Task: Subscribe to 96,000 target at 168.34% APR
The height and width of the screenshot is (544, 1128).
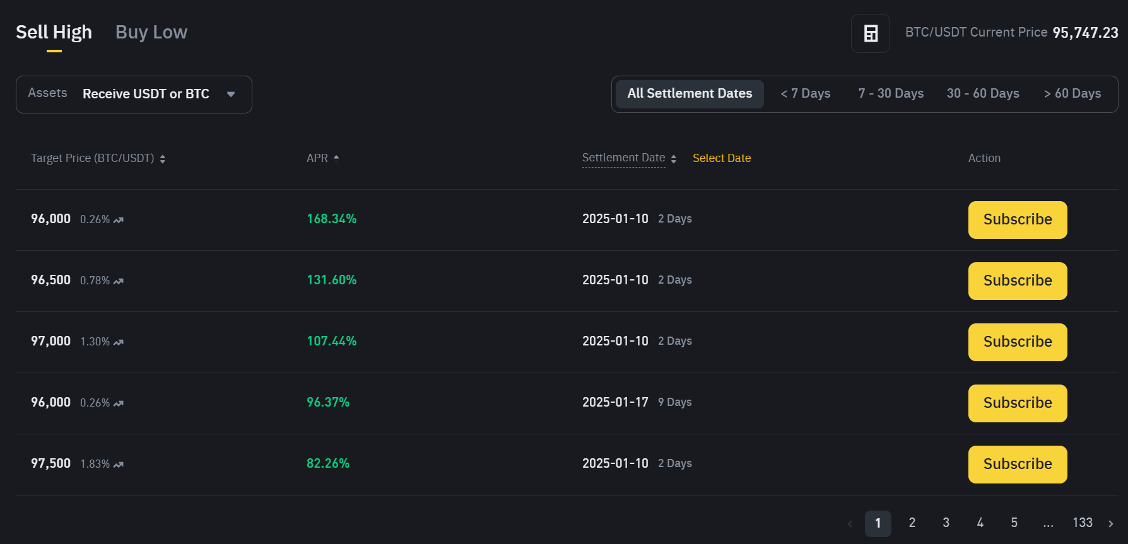Action: 1018,220
